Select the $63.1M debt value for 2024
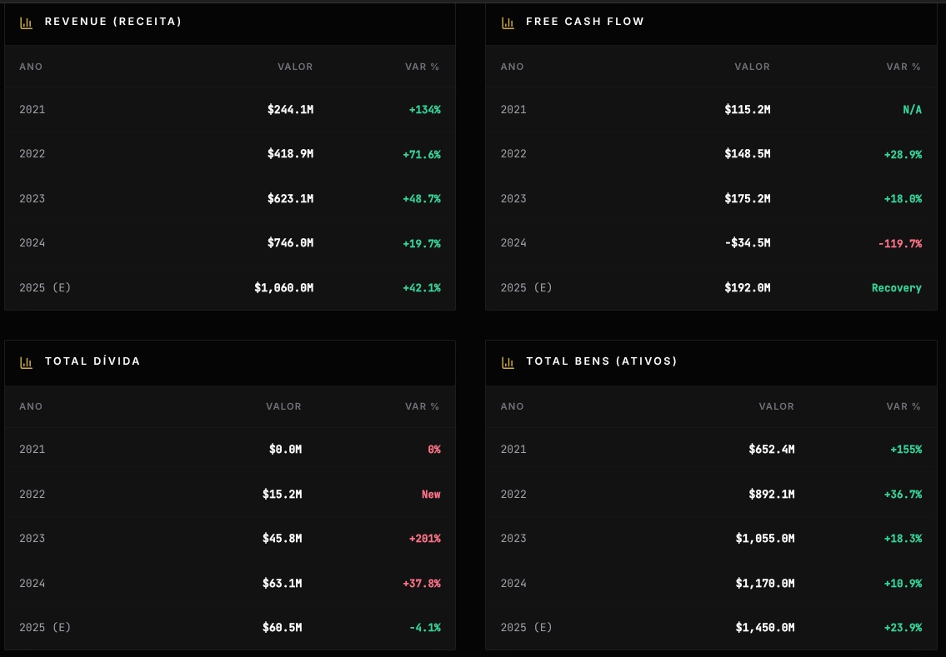 282,584
